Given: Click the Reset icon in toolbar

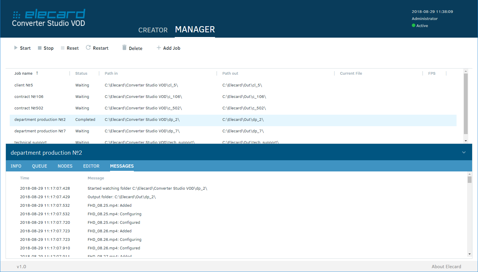Looking at the screenshot, I should coord(63,48).
